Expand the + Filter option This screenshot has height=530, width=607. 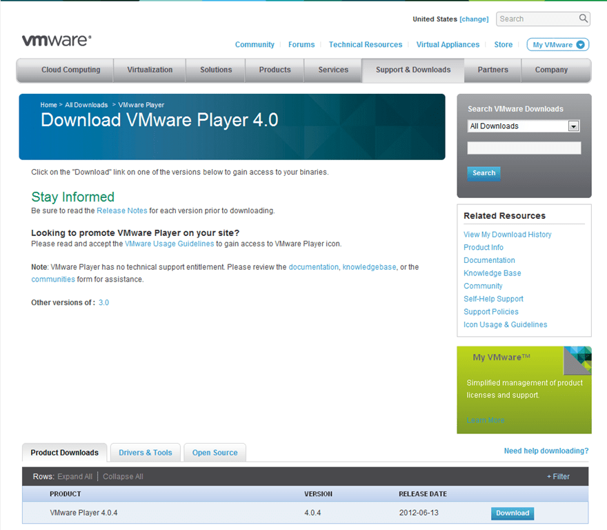pos(558,477)
